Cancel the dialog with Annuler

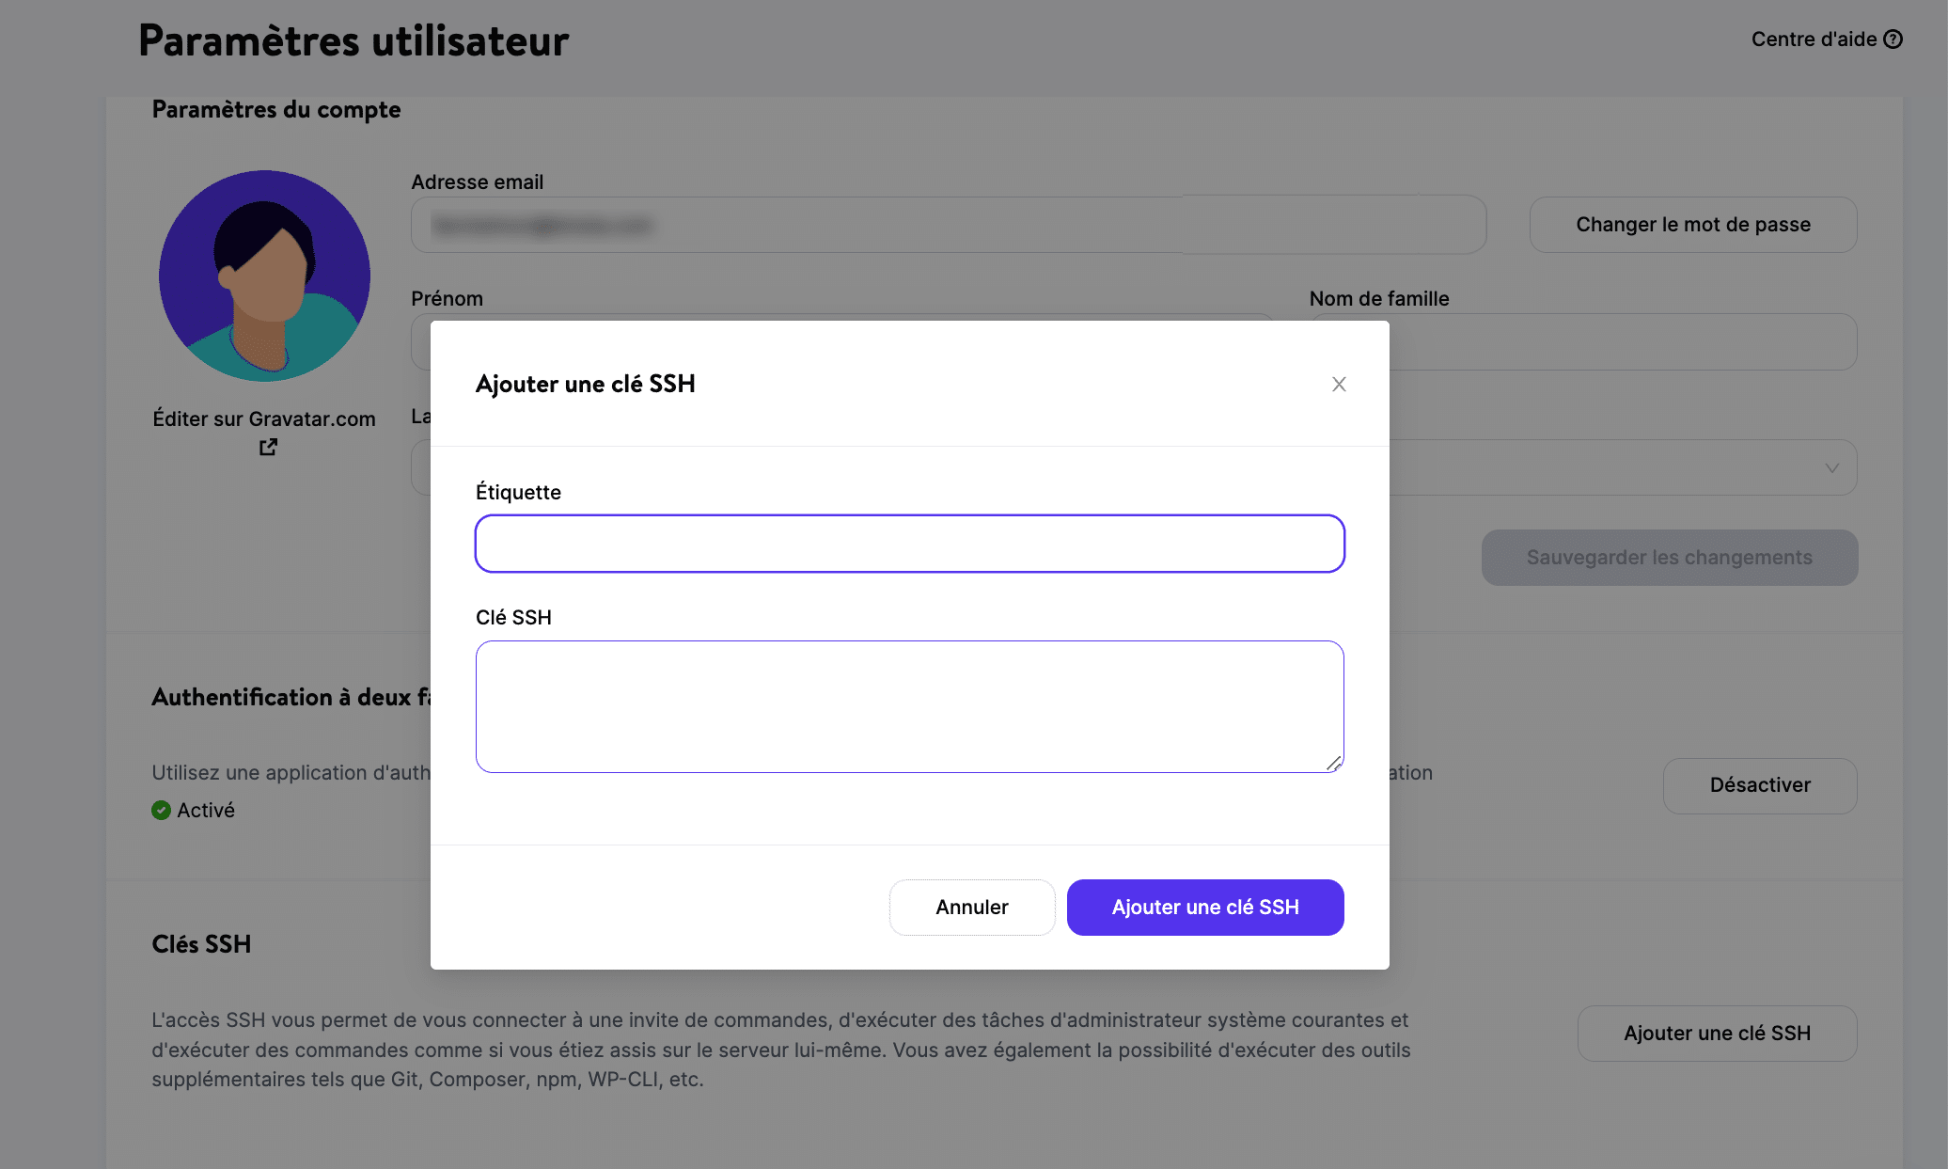click(x=971, y=907)
